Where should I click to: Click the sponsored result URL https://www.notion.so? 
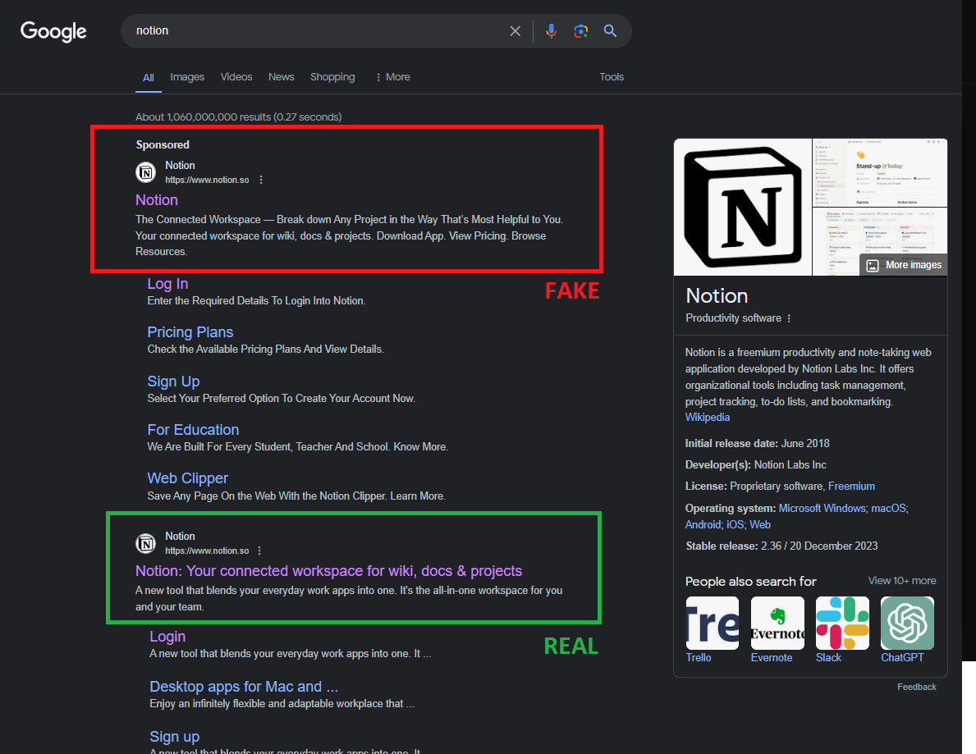[x=207, y=180]
